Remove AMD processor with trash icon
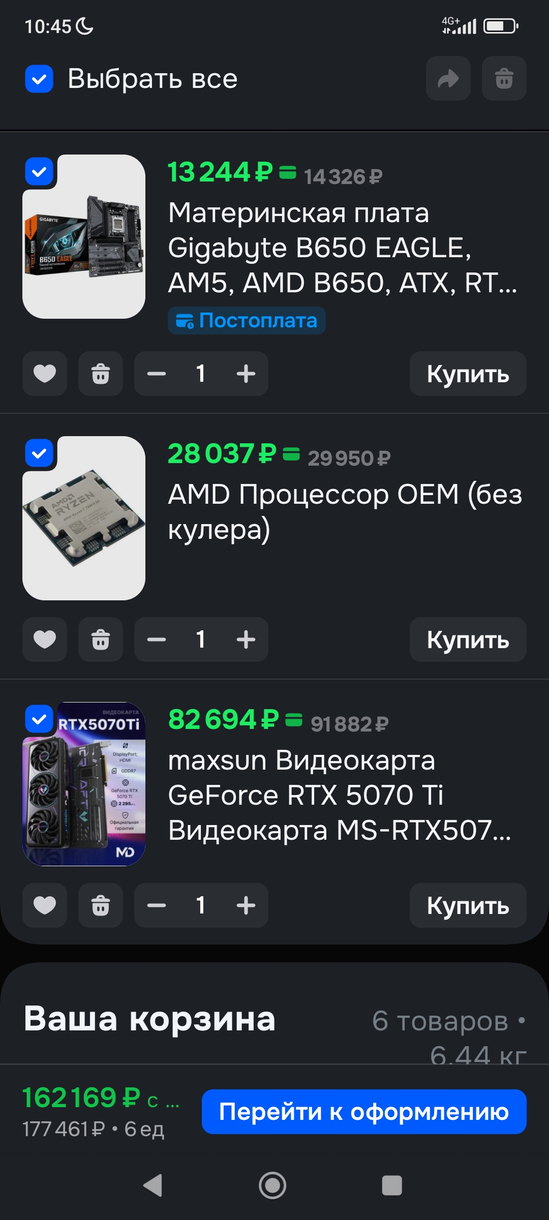The width and height of the screenshot is (549, 1220). pyautogui.click(x=101, y=639)
